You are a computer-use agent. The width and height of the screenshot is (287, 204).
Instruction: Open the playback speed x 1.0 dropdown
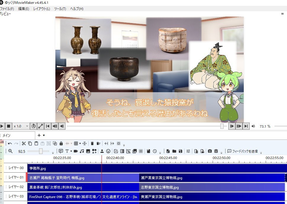coord(21,126)
